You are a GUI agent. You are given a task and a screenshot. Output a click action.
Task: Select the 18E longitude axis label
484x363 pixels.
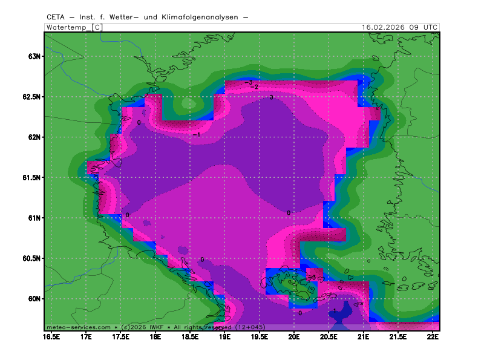[x=155, y=336]
